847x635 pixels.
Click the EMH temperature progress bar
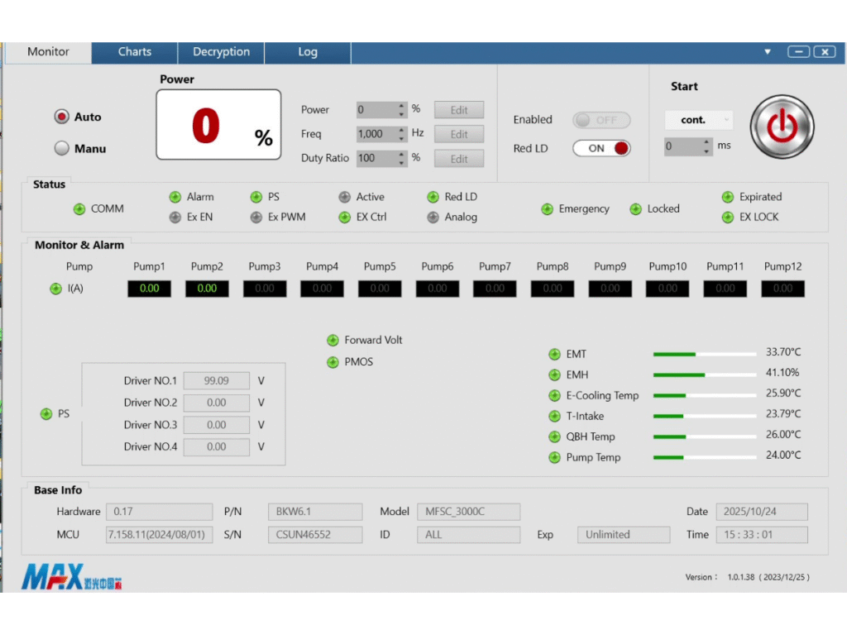click(704, 375)
